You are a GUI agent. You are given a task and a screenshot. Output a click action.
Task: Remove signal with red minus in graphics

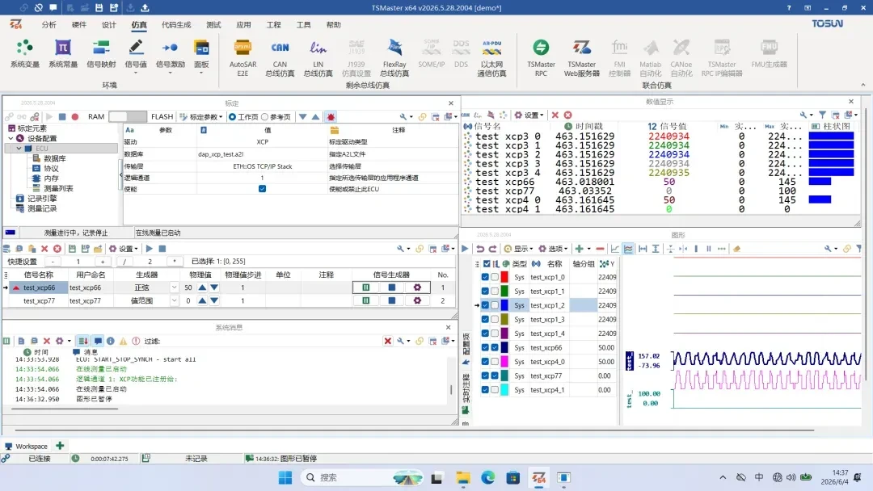coord(600,249)
